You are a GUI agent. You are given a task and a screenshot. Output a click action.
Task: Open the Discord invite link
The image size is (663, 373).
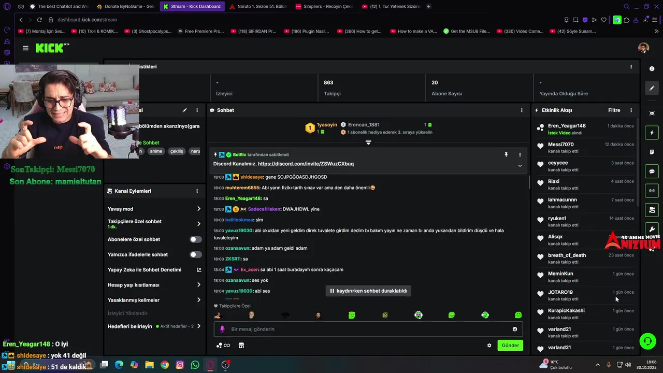click(306, 164)
